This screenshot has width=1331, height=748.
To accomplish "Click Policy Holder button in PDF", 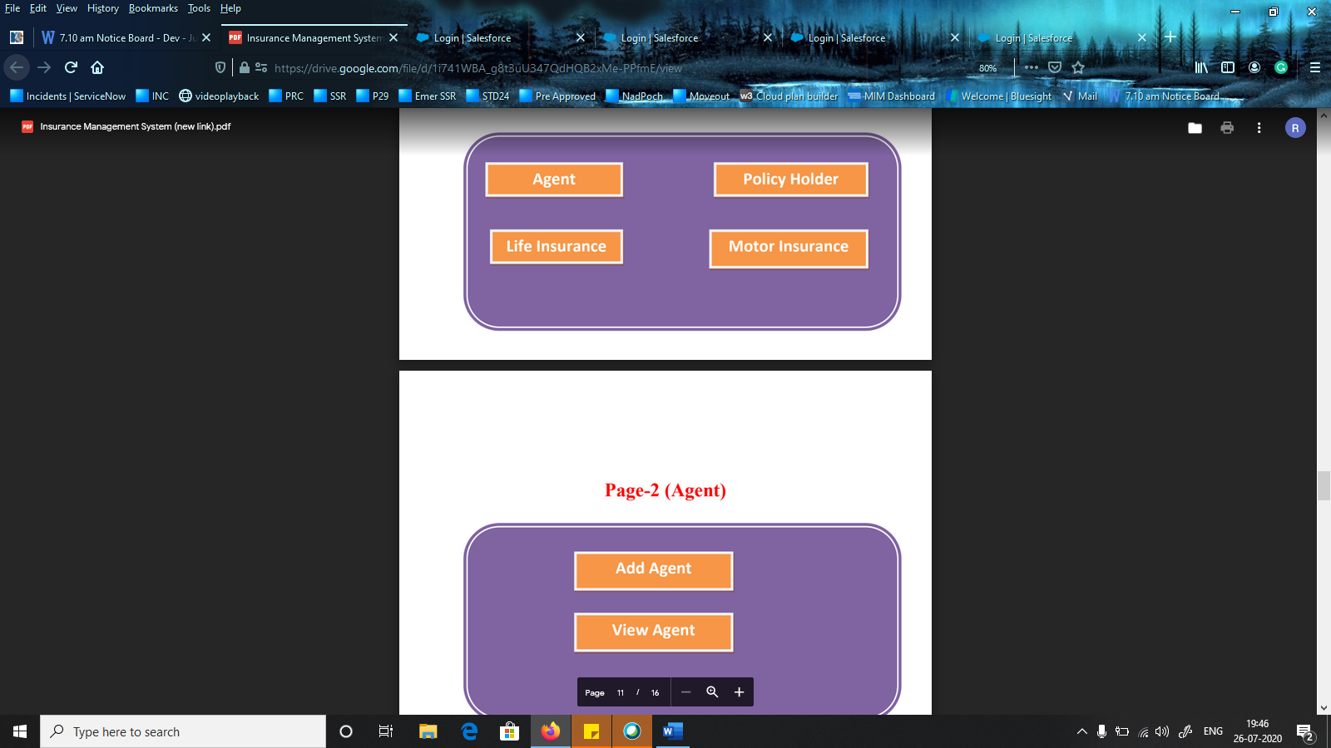I will [x=791, y=180].
